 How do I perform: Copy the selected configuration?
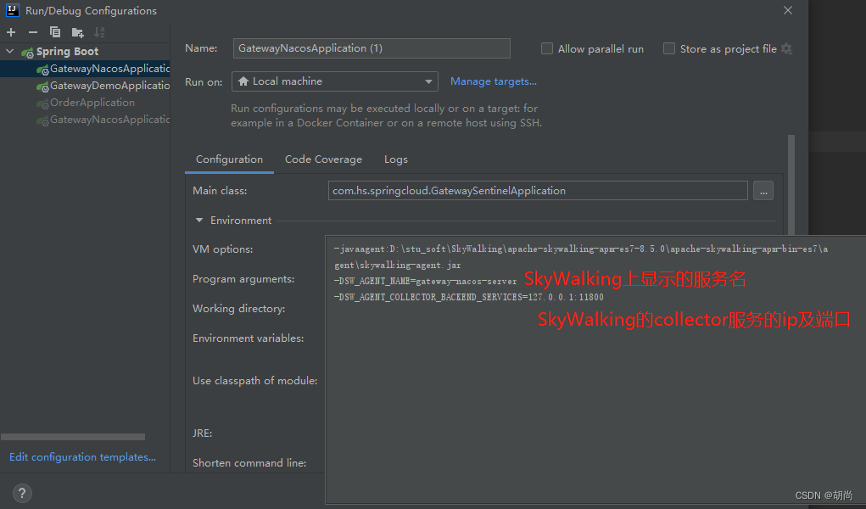pyautogui.click(x=54, y=32)
